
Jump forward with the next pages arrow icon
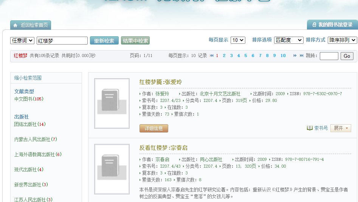[295, 56]
